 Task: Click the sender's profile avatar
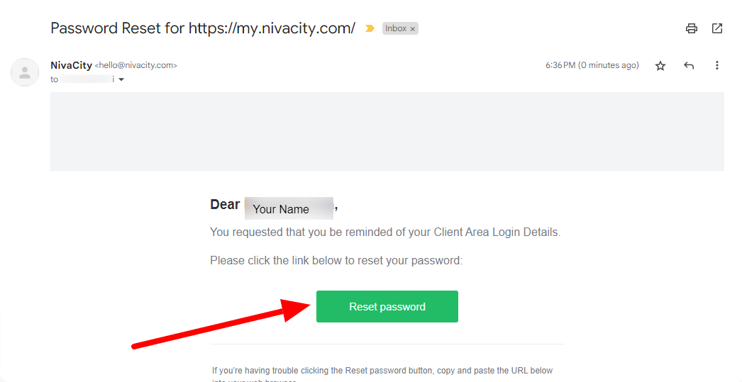(25, 72)
